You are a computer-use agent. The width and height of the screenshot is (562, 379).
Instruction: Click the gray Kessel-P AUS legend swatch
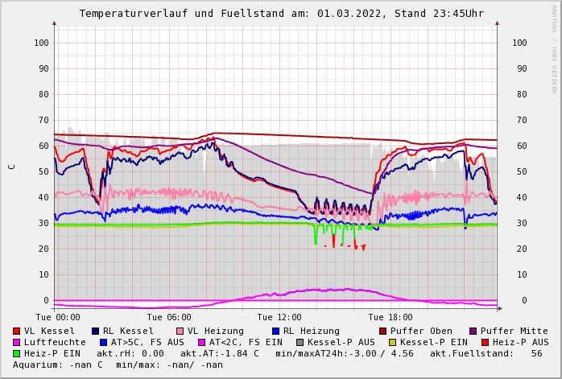(x=300, y=342)
